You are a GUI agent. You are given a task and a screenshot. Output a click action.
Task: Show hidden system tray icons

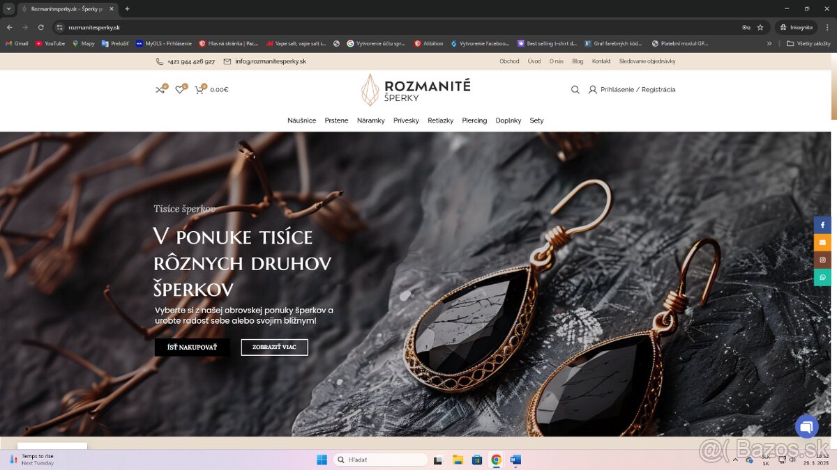point(735,460)
